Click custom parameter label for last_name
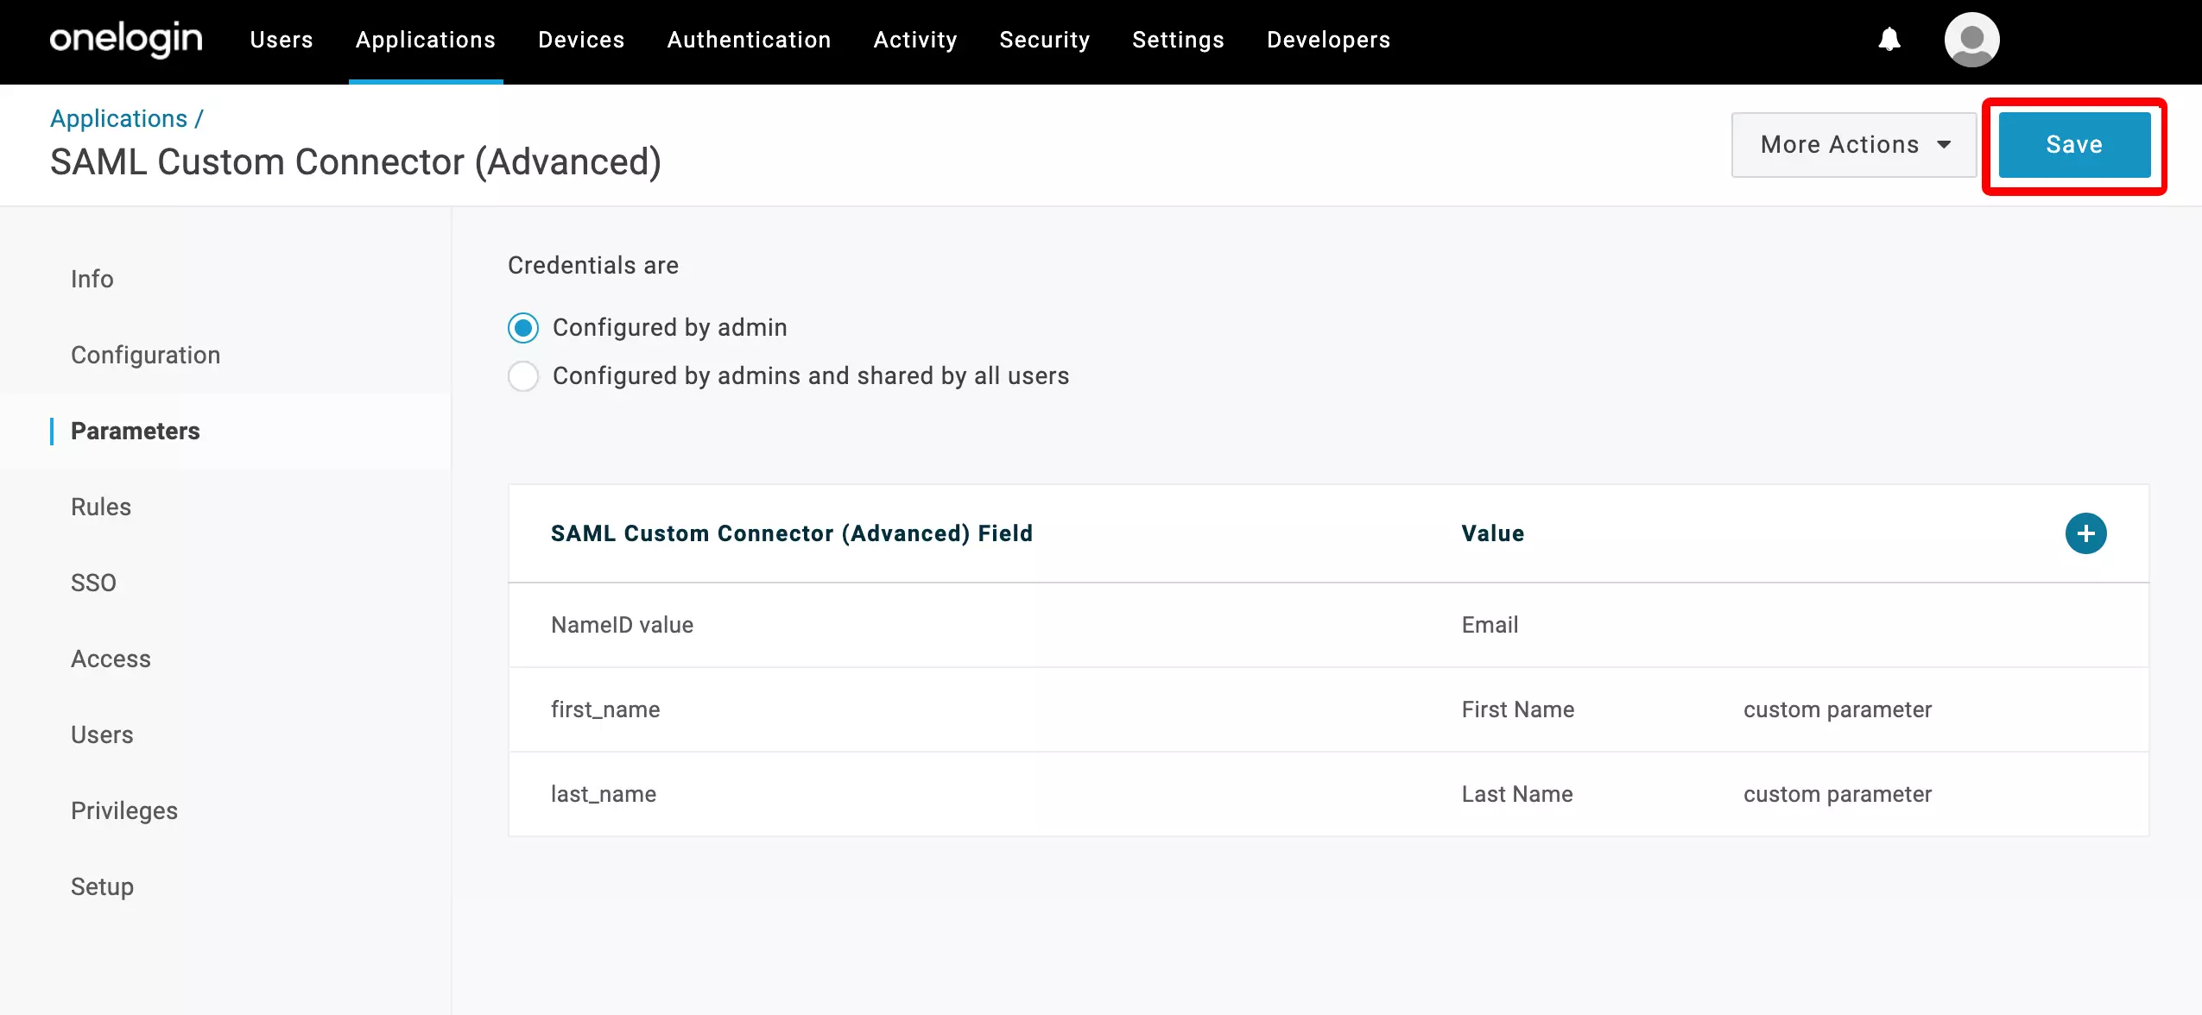This screenshot has width=2202, height=1015. pos(1837,794)
